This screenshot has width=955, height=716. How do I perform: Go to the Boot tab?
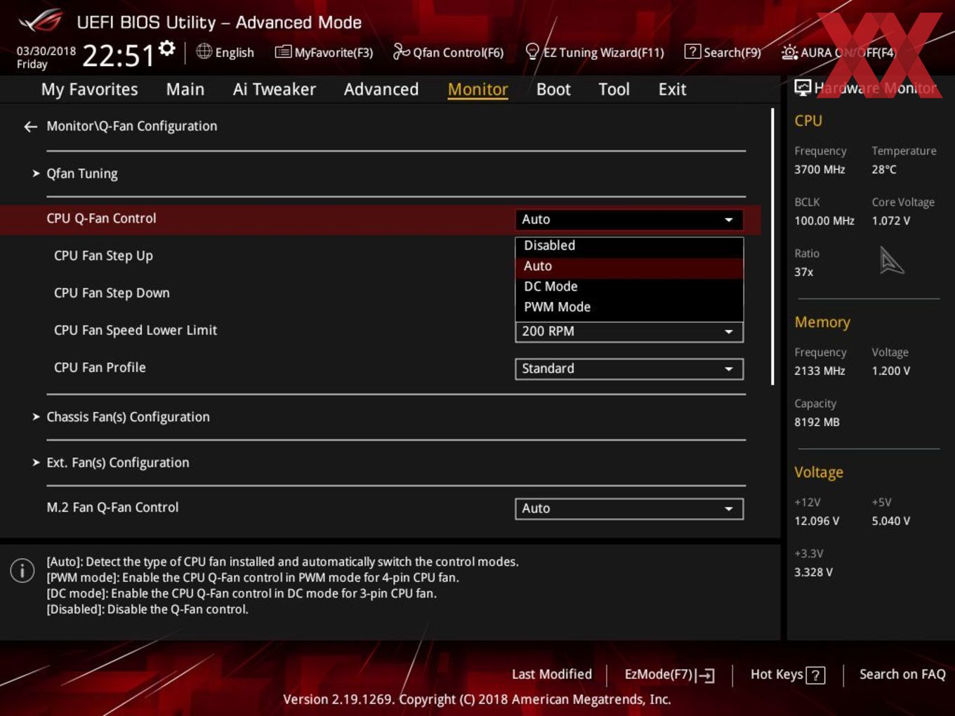point(553,89)
